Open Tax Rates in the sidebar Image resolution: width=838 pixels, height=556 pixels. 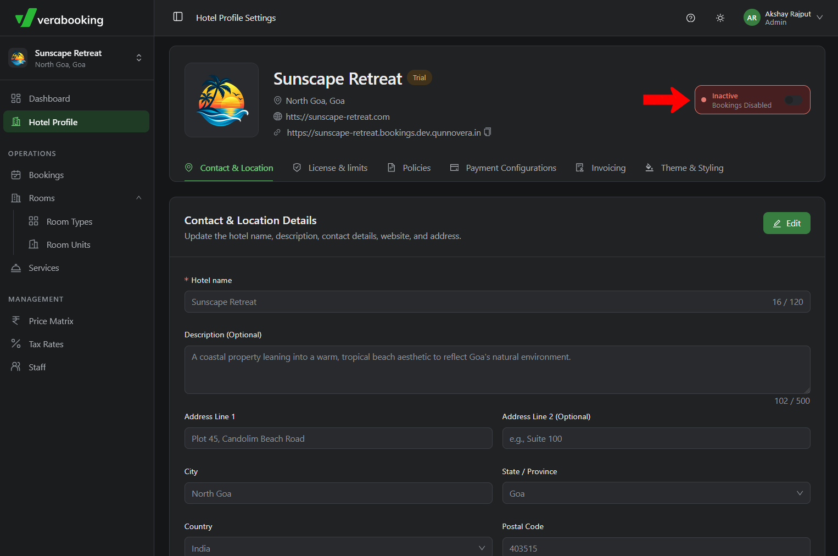coord(76,344)
